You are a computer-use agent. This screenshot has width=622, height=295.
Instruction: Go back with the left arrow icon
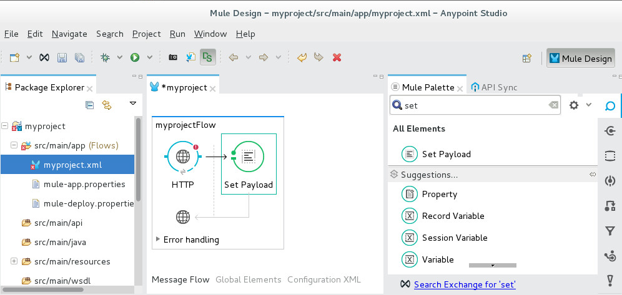[234, 58]
